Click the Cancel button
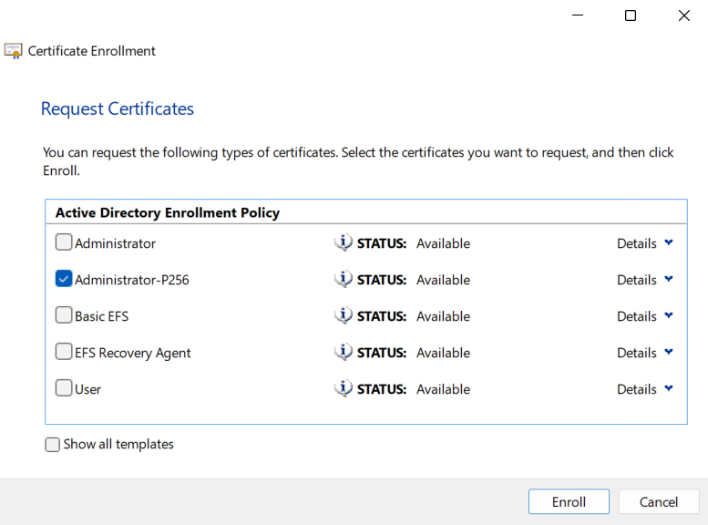The height and width of the screenshot is (525, 708). point(658,501)
